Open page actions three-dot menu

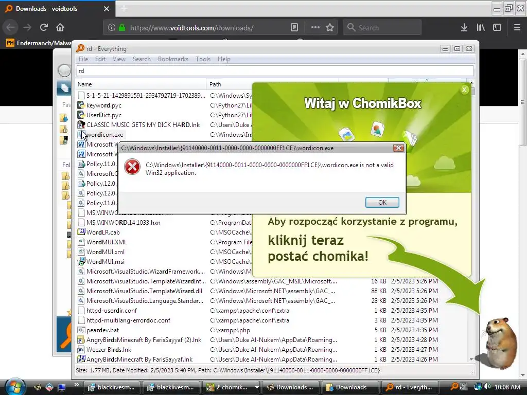[x=315, y=27]
